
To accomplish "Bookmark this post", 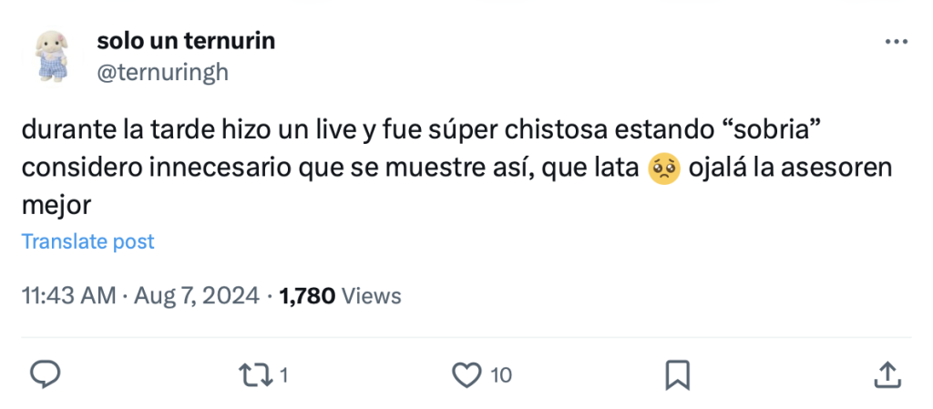I will click(677, 374).
